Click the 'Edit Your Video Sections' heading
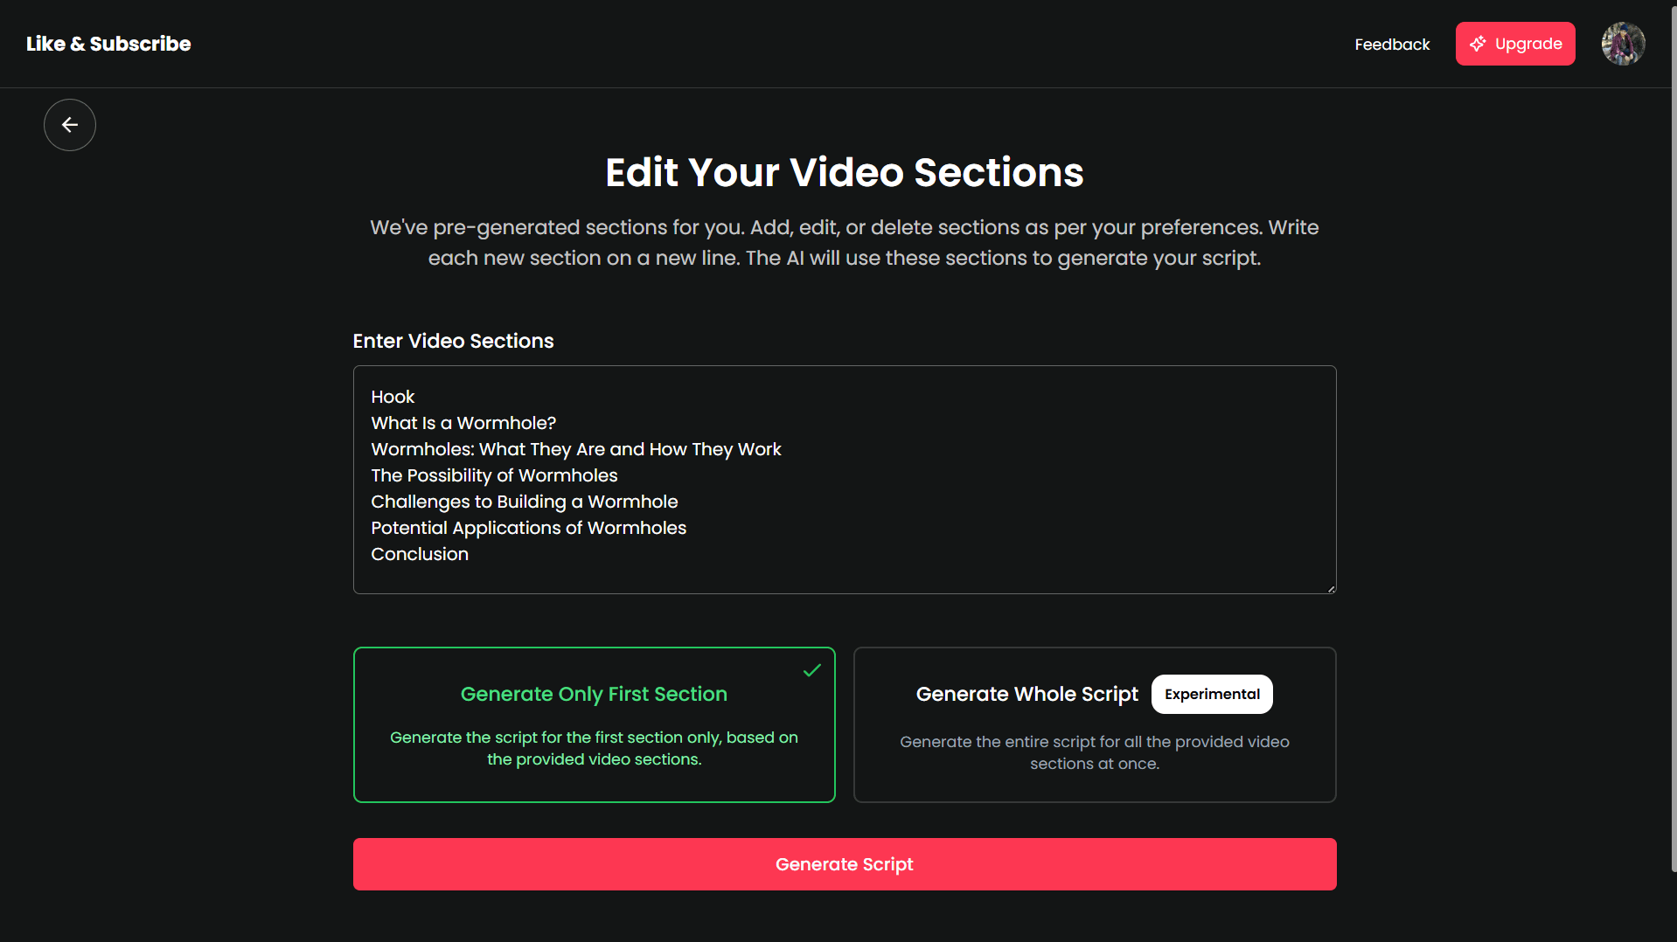 pyautogui.click(x=845, y=172)
